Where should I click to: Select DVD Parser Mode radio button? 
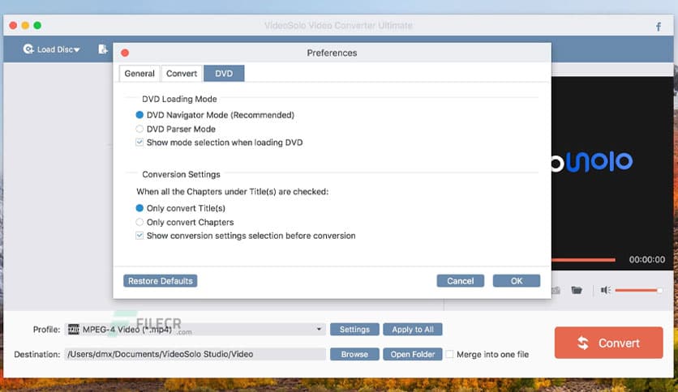139,129
